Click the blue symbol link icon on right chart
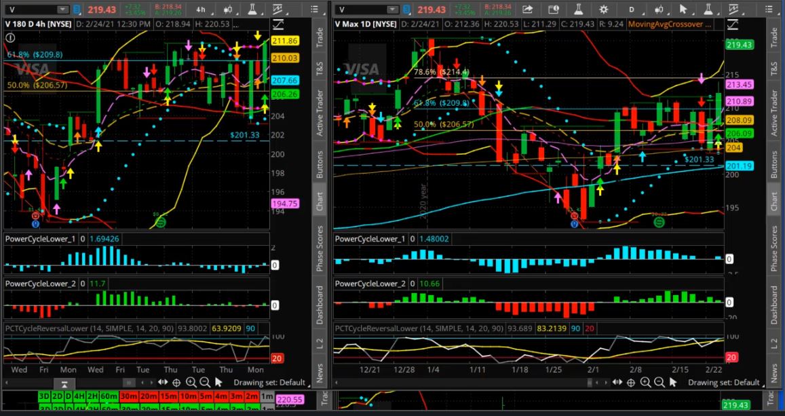 point(406,9)
